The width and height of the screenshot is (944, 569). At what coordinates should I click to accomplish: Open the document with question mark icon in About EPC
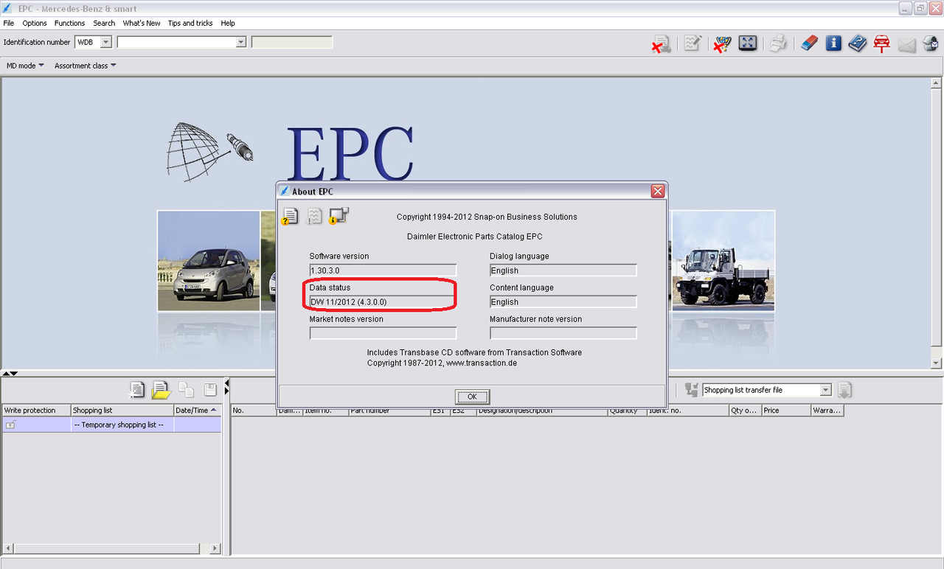tap(290, 216)
